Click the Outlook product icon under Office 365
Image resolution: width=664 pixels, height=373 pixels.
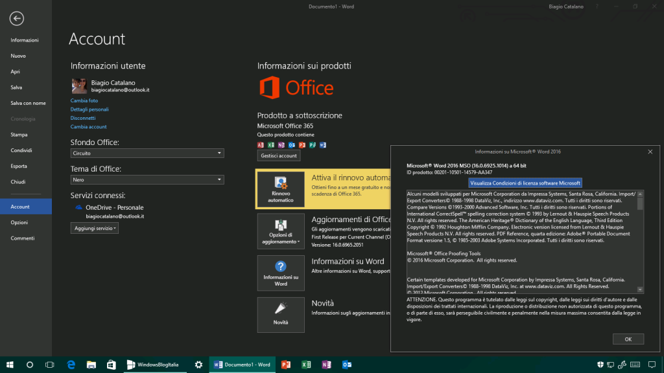(x=292, y=145)
